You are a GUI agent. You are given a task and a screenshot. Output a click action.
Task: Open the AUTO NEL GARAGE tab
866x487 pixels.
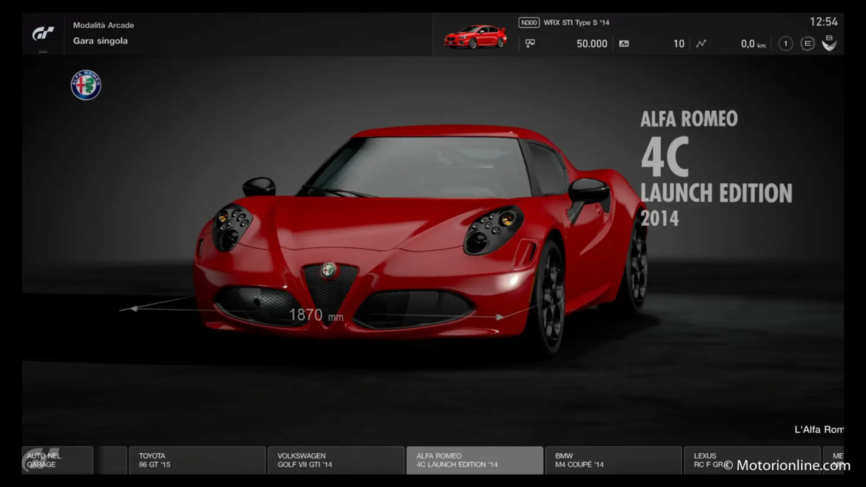point(57,460)
